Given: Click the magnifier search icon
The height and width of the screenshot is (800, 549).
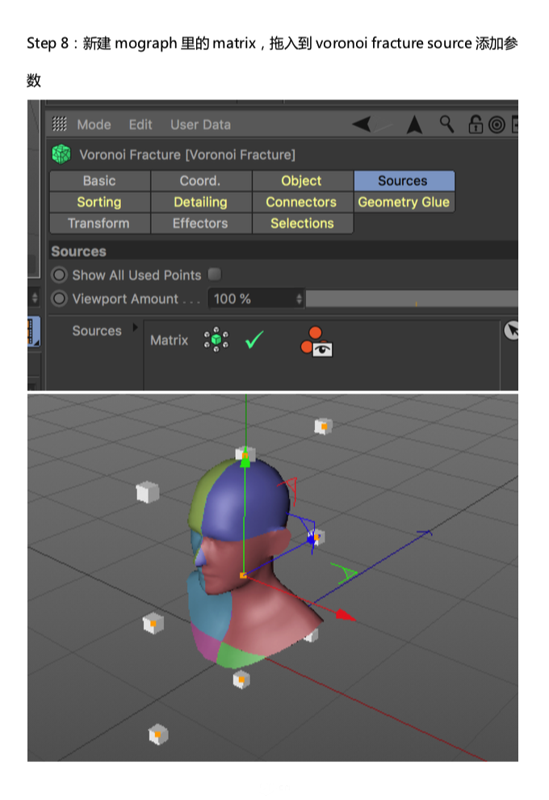Looking at the screenshot, I should tap(447, 124).
